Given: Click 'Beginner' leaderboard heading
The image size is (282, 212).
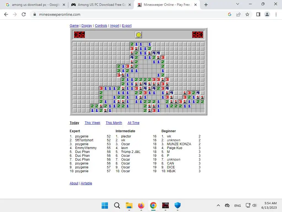Looking at the screenshot, I should pyautogui.click(x=169, y=131).
